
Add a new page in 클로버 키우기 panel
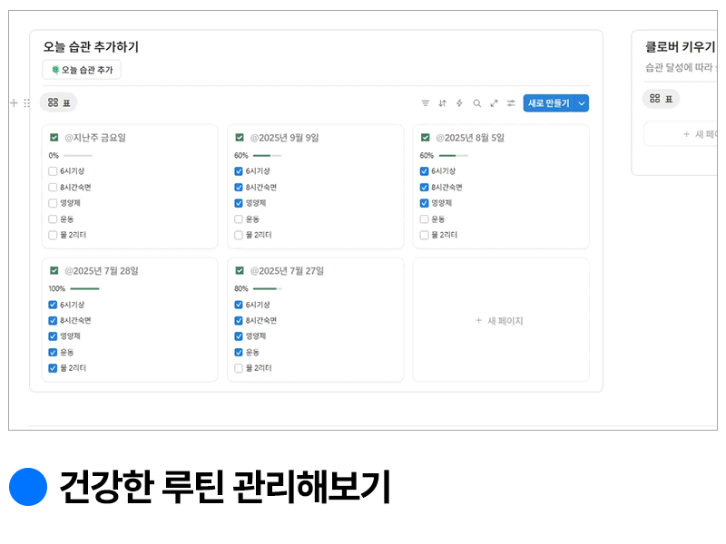point(680,134)
